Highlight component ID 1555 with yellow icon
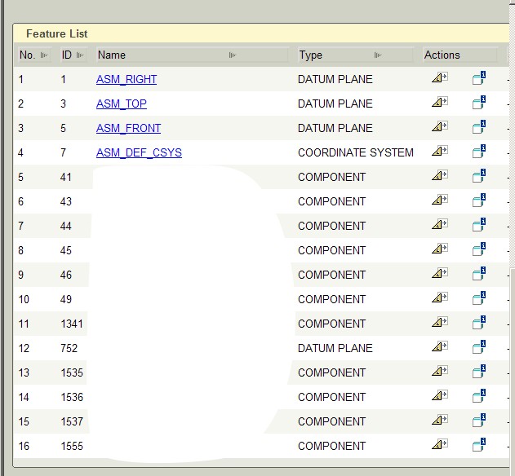 click(439, 444)
